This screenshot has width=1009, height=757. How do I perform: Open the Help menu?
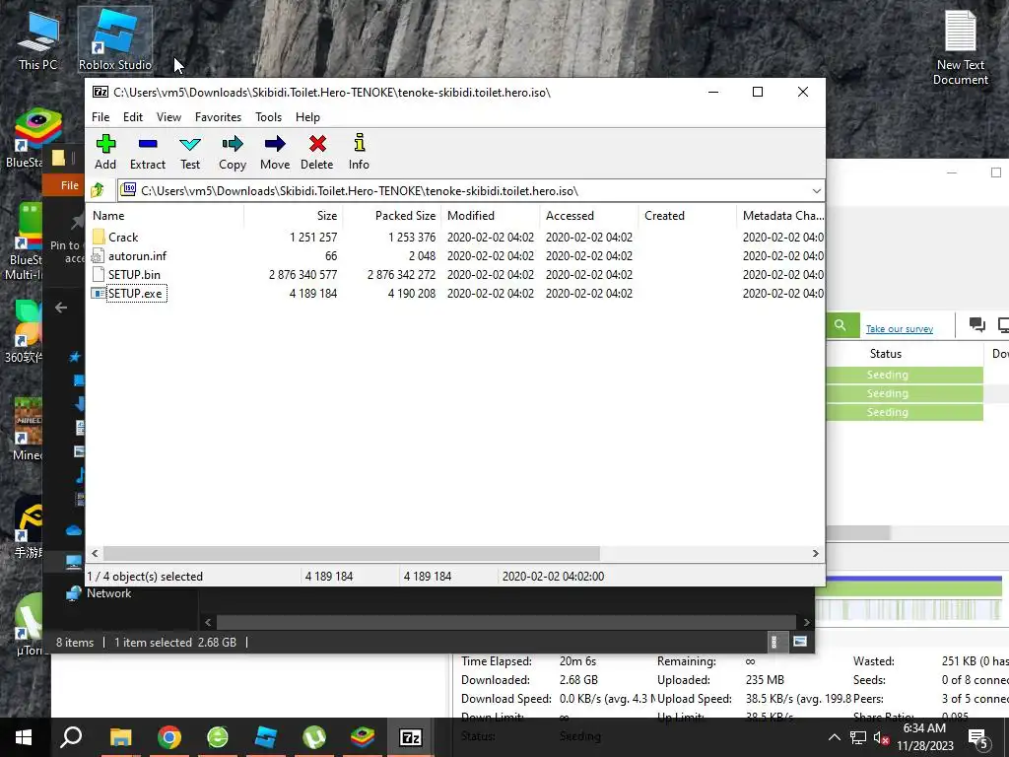coord(307,117)
